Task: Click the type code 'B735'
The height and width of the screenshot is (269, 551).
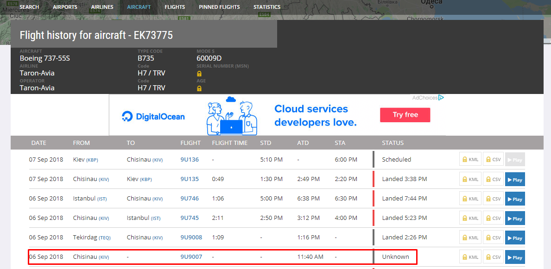Action: coord(146,58)
